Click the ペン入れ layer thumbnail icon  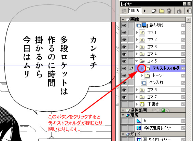144,83
